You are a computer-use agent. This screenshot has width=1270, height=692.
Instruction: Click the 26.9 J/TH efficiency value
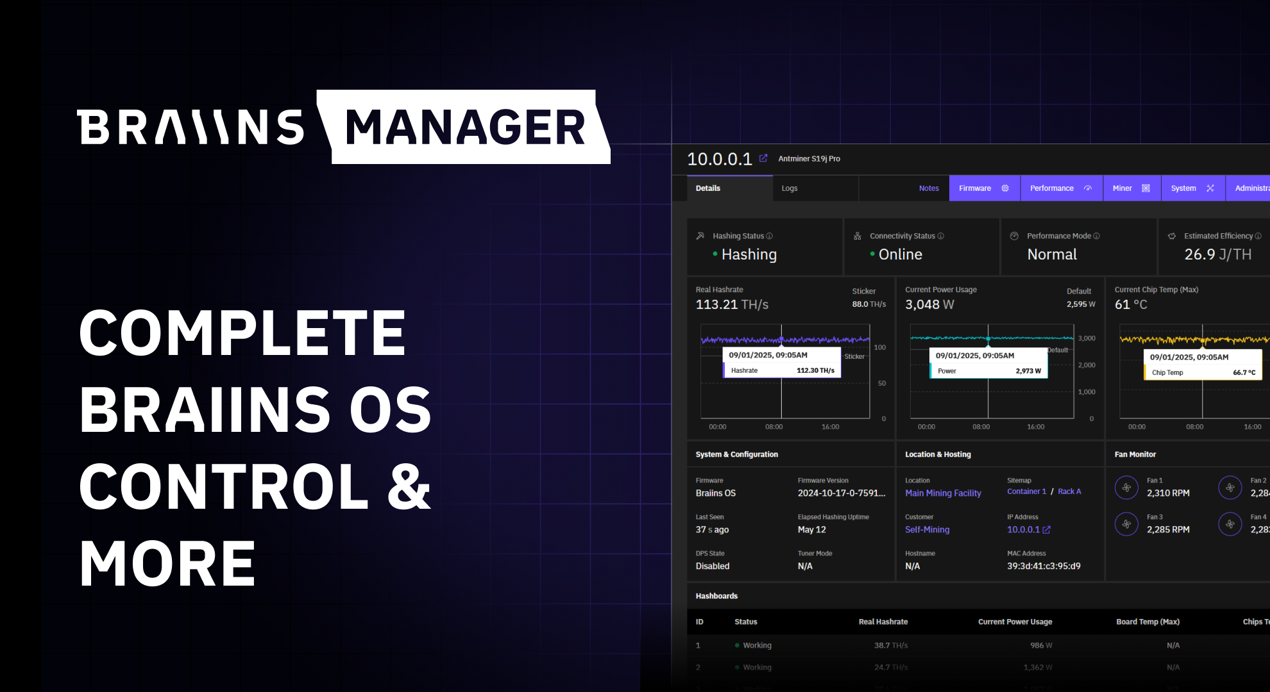(1217, 254)
